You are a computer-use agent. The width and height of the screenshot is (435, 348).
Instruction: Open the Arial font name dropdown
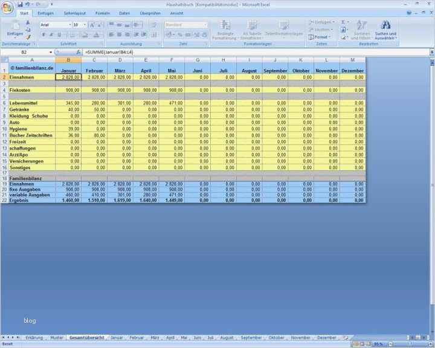tap(69, 25)
